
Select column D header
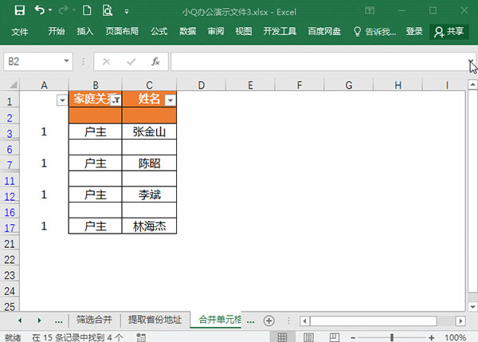tap(202, 85)
